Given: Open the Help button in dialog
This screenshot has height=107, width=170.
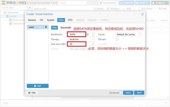Looking at the screenshot, I should [32, 92].
